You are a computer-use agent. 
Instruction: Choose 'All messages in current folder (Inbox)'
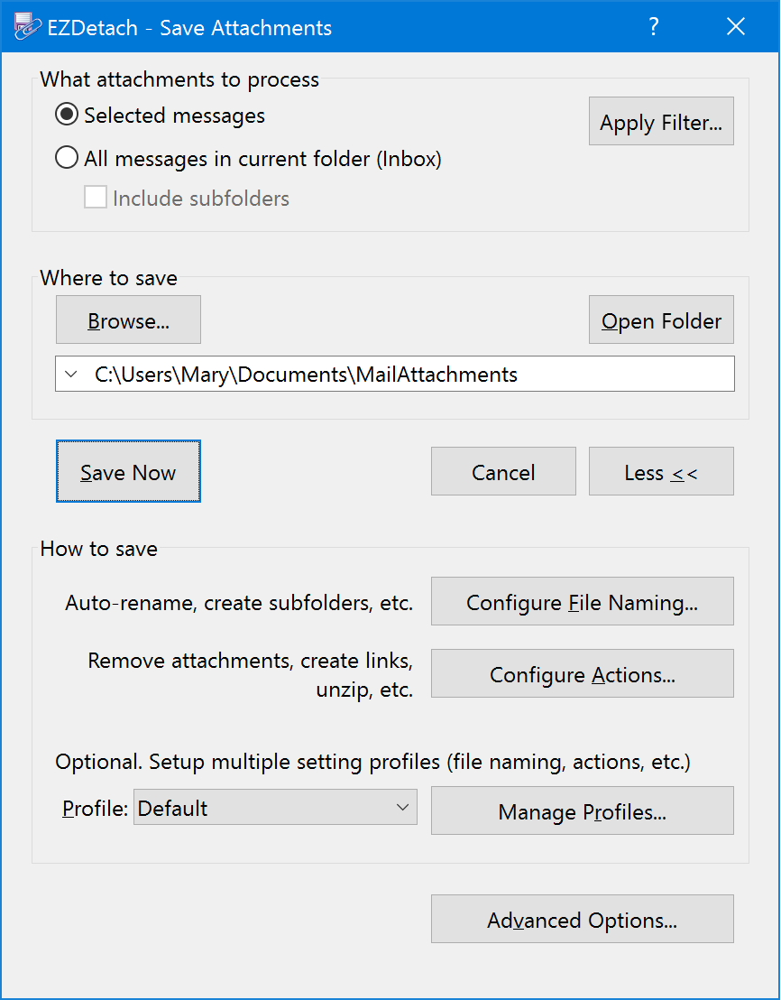pyautogui.click(x=248, y=158)
